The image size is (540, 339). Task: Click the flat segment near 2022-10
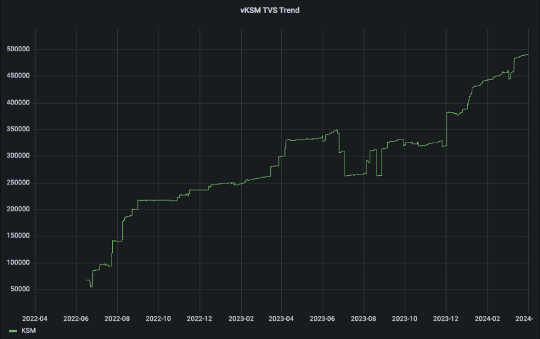coord(158,200)
